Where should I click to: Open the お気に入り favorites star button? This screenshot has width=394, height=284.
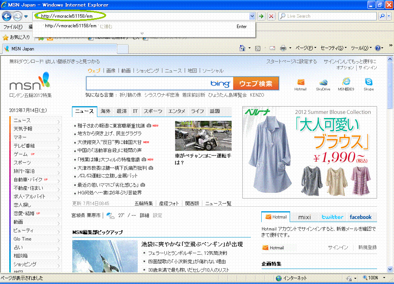pyautogui.click(x=16, y=37)
